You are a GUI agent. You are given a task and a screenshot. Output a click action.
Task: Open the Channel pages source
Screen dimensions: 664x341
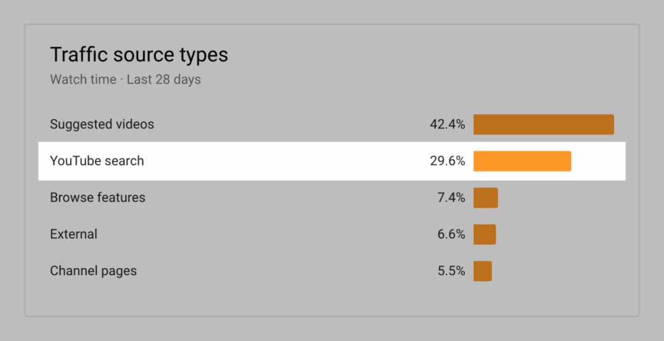[93, 271]
